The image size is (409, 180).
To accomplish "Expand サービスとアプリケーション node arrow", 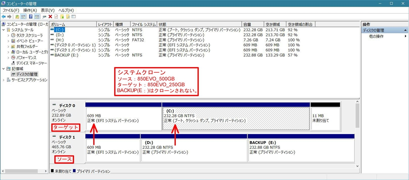I will (x=3, y=80).
